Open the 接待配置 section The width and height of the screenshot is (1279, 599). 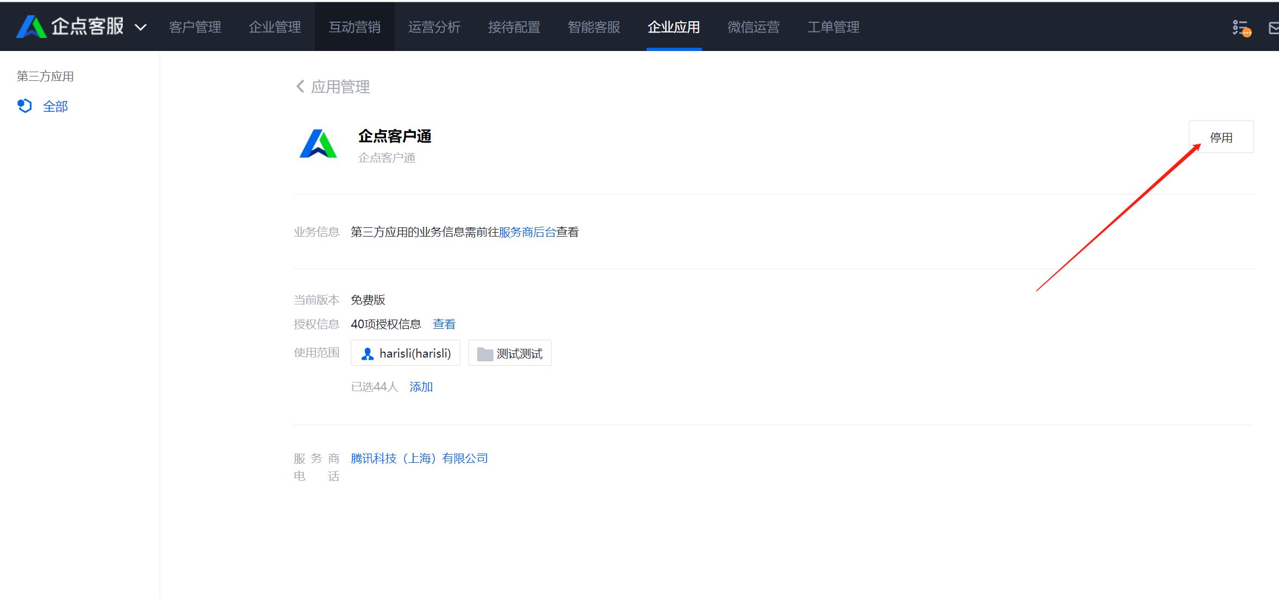(x=514, y=27)
